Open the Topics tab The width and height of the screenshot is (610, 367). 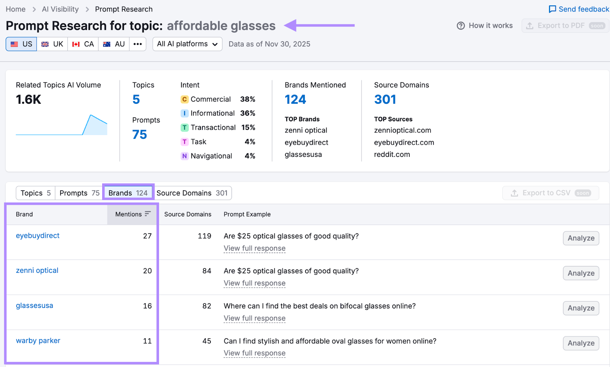(x=35, y=193)
